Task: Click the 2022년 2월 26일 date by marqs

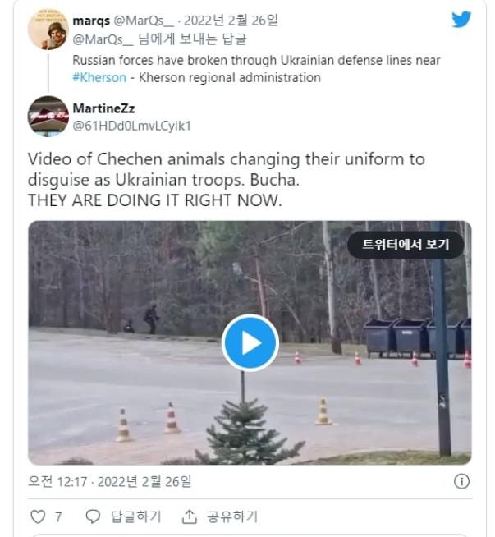Action: coord(231,21)
